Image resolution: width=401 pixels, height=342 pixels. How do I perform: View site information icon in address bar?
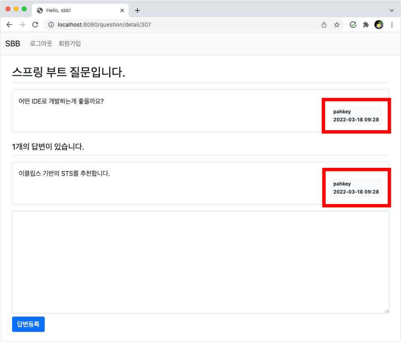point(51,25)
